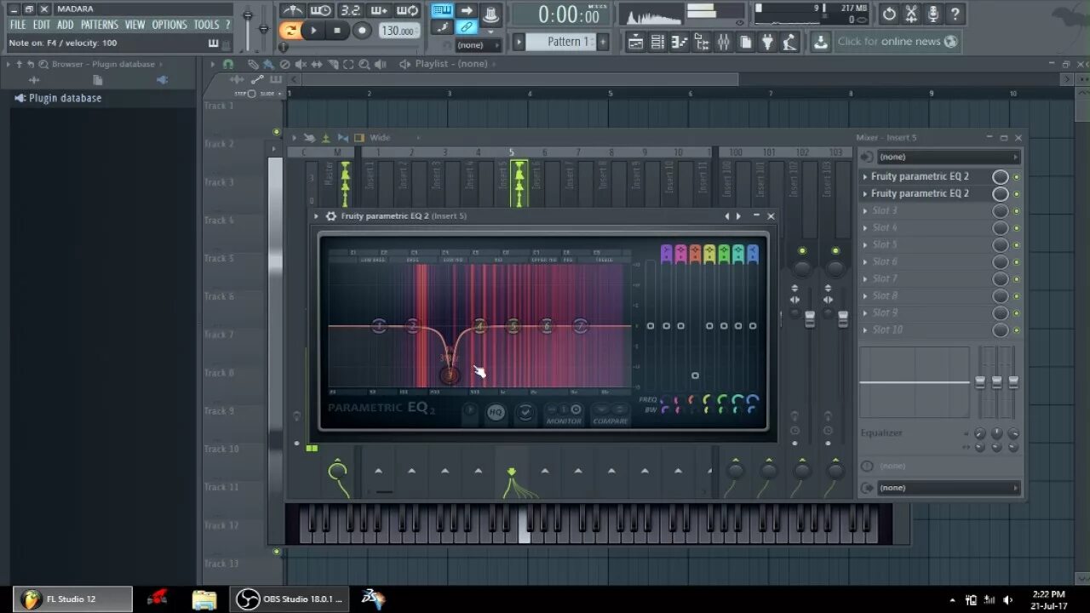This screenshot has height=613, width=1090.
Task: Select the Plugin database tree item
Action: [x=65, y=98]
